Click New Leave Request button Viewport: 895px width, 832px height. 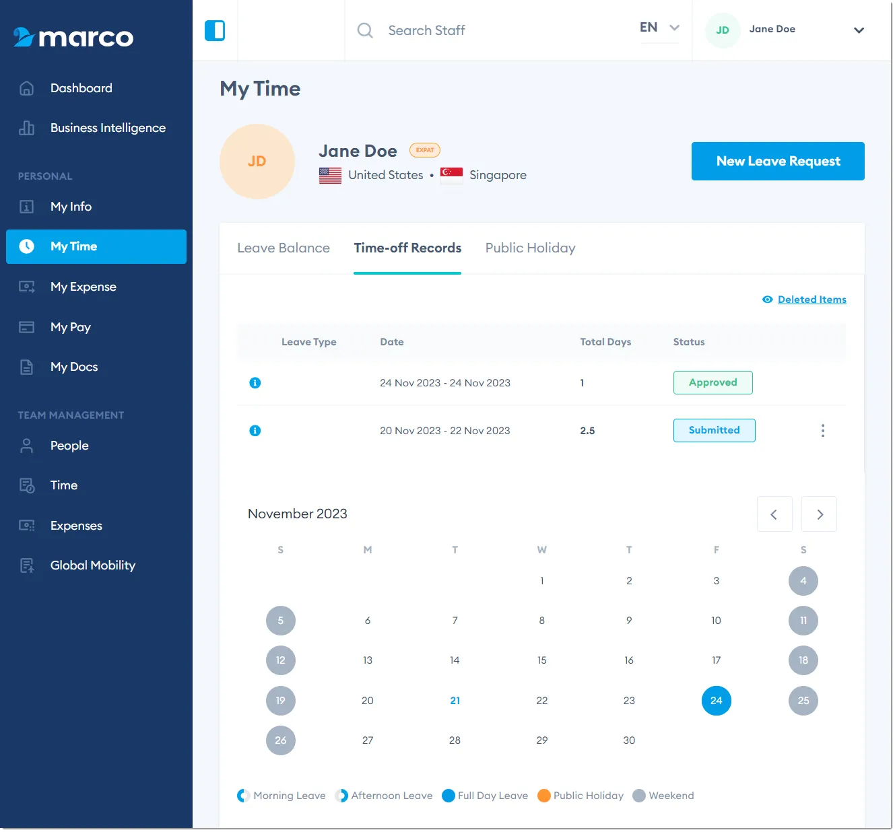coord(778,162)
